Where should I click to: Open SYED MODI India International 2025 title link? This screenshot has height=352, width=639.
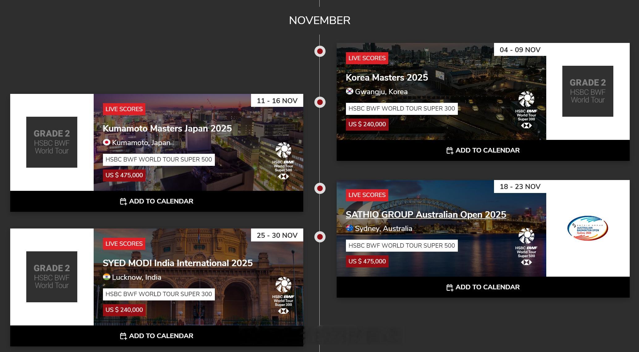point(178,263)
